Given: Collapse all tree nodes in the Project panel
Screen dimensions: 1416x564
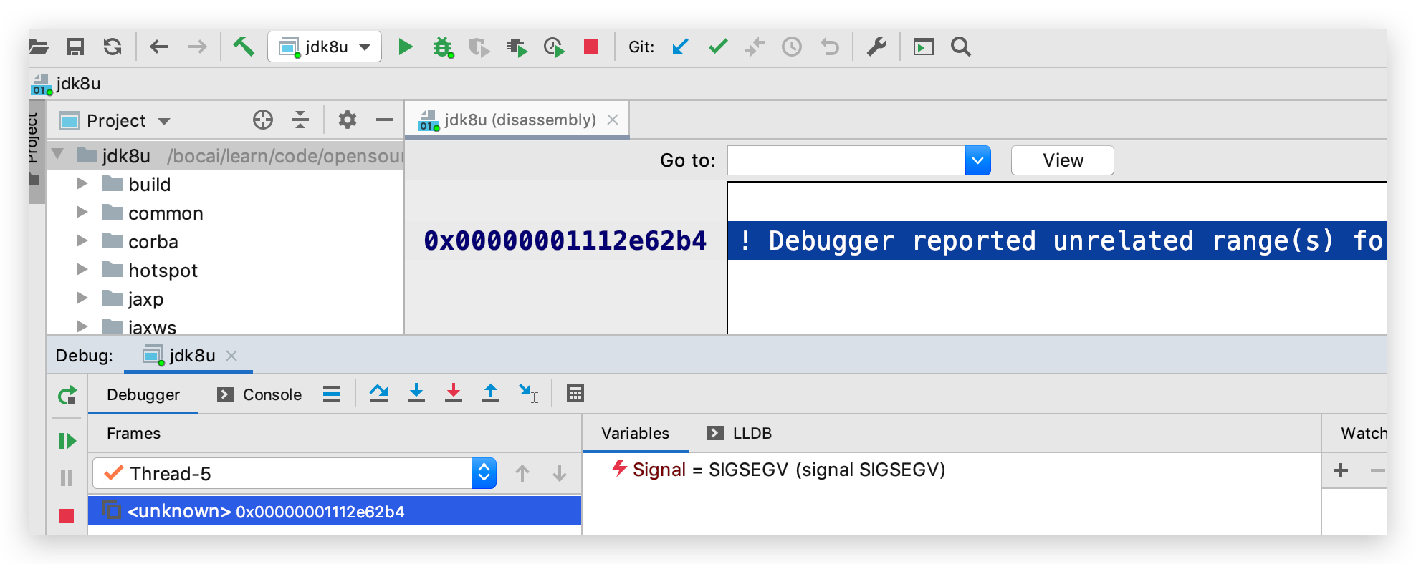Looking at the screenshot, I should [300, 120].
